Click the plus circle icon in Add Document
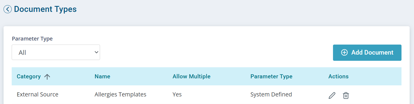Screen dimensions: 414x104 coord(344,53)
